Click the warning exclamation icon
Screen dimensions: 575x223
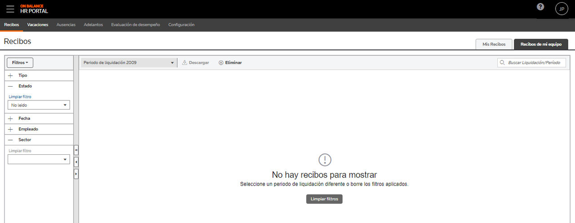(x=325, y=160)
